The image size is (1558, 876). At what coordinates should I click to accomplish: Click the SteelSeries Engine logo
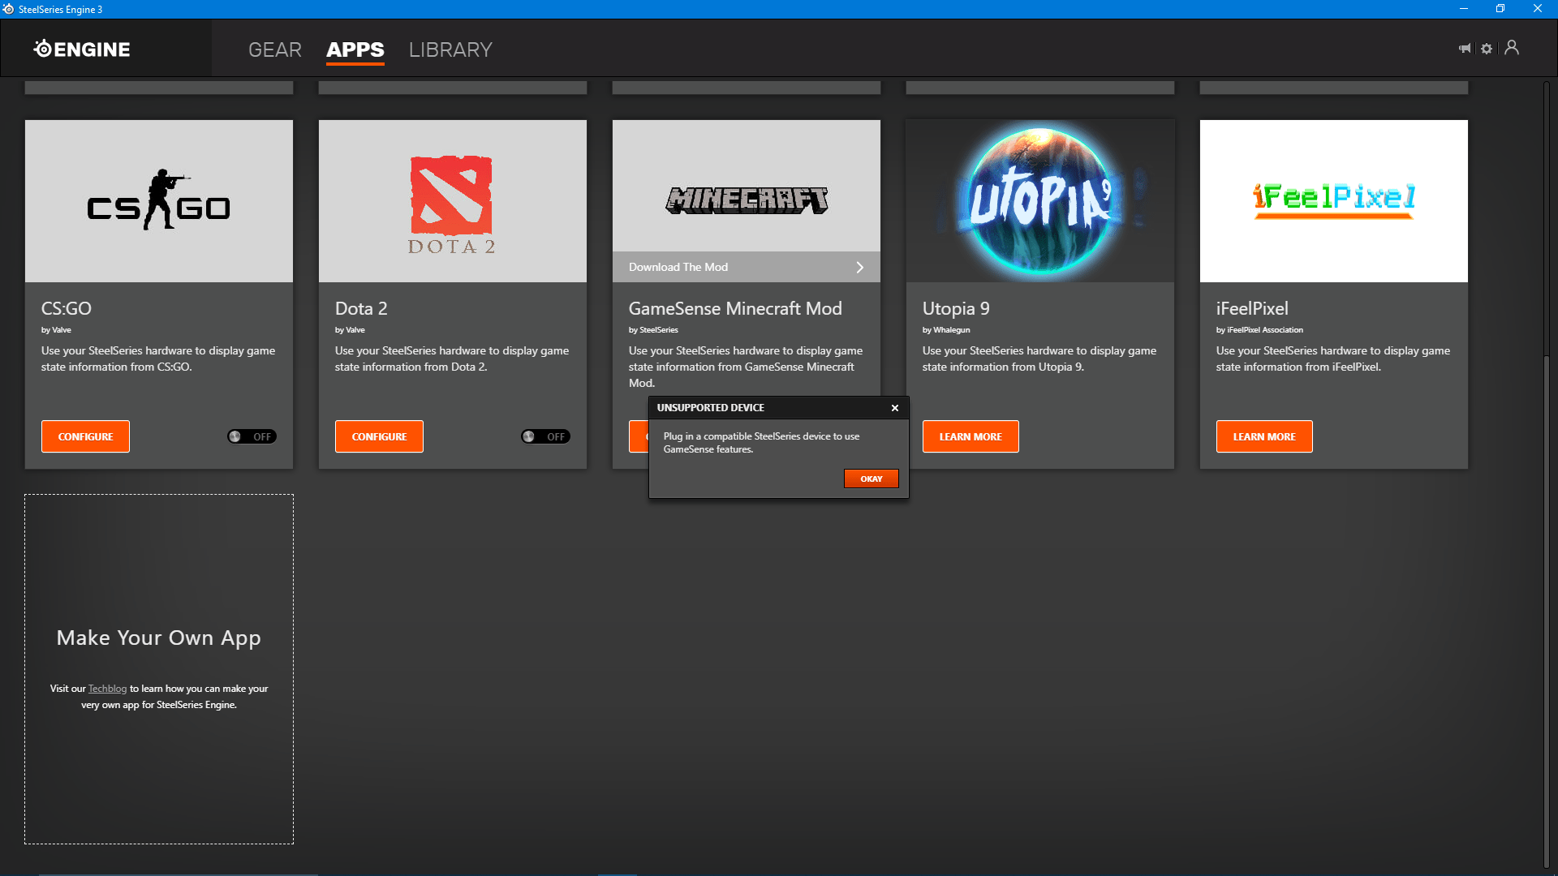[x=82, y=49]
